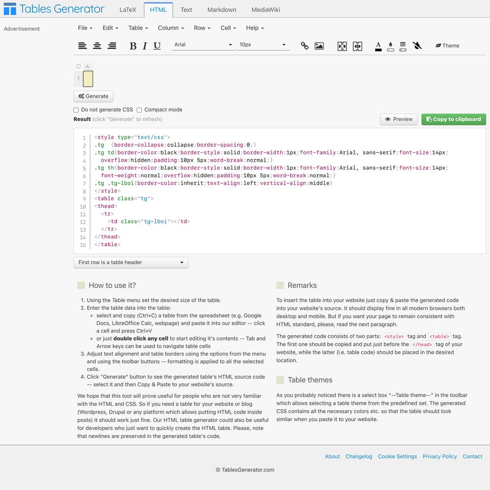Enable Compact mode checkbox
The width and height of the screenshot is (490, 490).
pos(139,110)
